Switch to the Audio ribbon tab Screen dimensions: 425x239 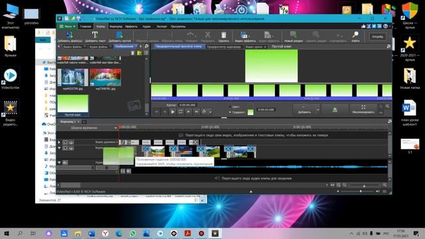click(146, 27)
